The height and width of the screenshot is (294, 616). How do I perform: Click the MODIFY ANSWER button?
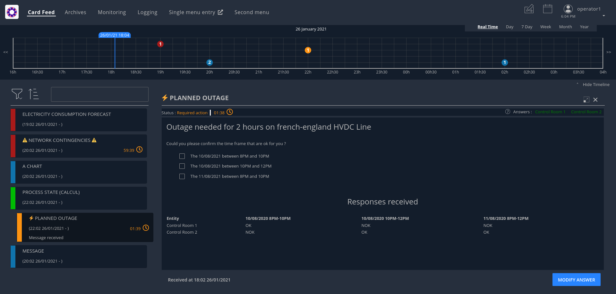pyautogui.click(x=576, y=280)
